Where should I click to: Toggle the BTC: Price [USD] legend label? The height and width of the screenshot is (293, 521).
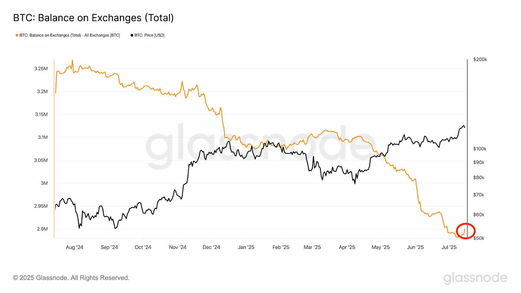(x=149, y=35)
